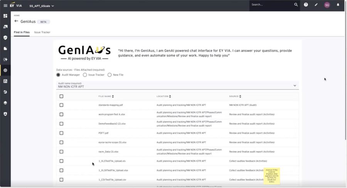
Task: Open the lightning list sidebar icon
Action: (x=5, y=59)
